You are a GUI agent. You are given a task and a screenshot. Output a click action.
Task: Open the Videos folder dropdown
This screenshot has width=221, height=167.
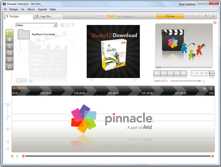(x=55, y=25)
